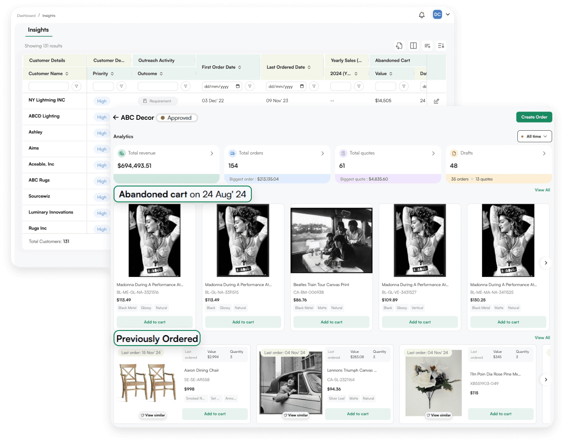Screen dimensions: 565x442
Task: Open the column layout icon
Action: coord(413,46)
